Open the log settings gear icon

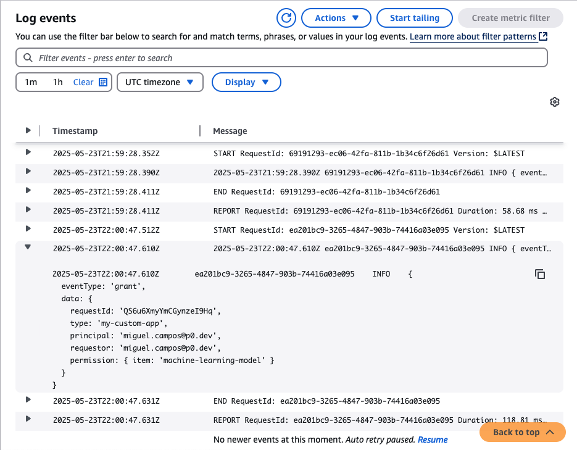coord(554,102)
